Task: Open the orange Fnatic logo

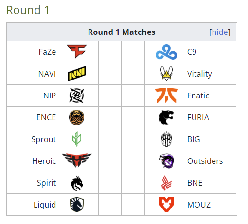Action: pos(166,96)
